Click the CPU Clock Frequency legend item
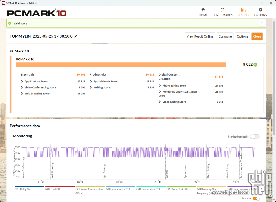The image size is (276, 202). click(242, 189)
